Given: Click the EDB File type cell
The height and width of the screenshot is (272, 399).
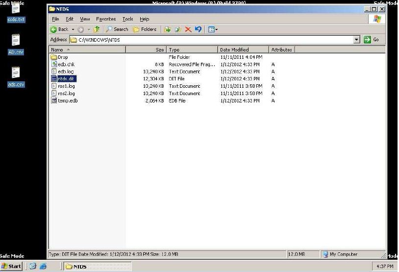Looking at the screenshot, I should (177, 101).
